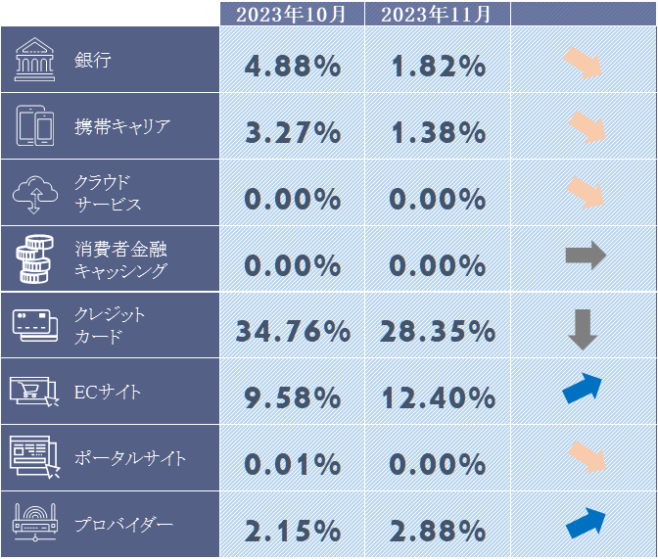658x559 pixels.
Task: Click the provider router icon
Action: [x=35, y=524]
